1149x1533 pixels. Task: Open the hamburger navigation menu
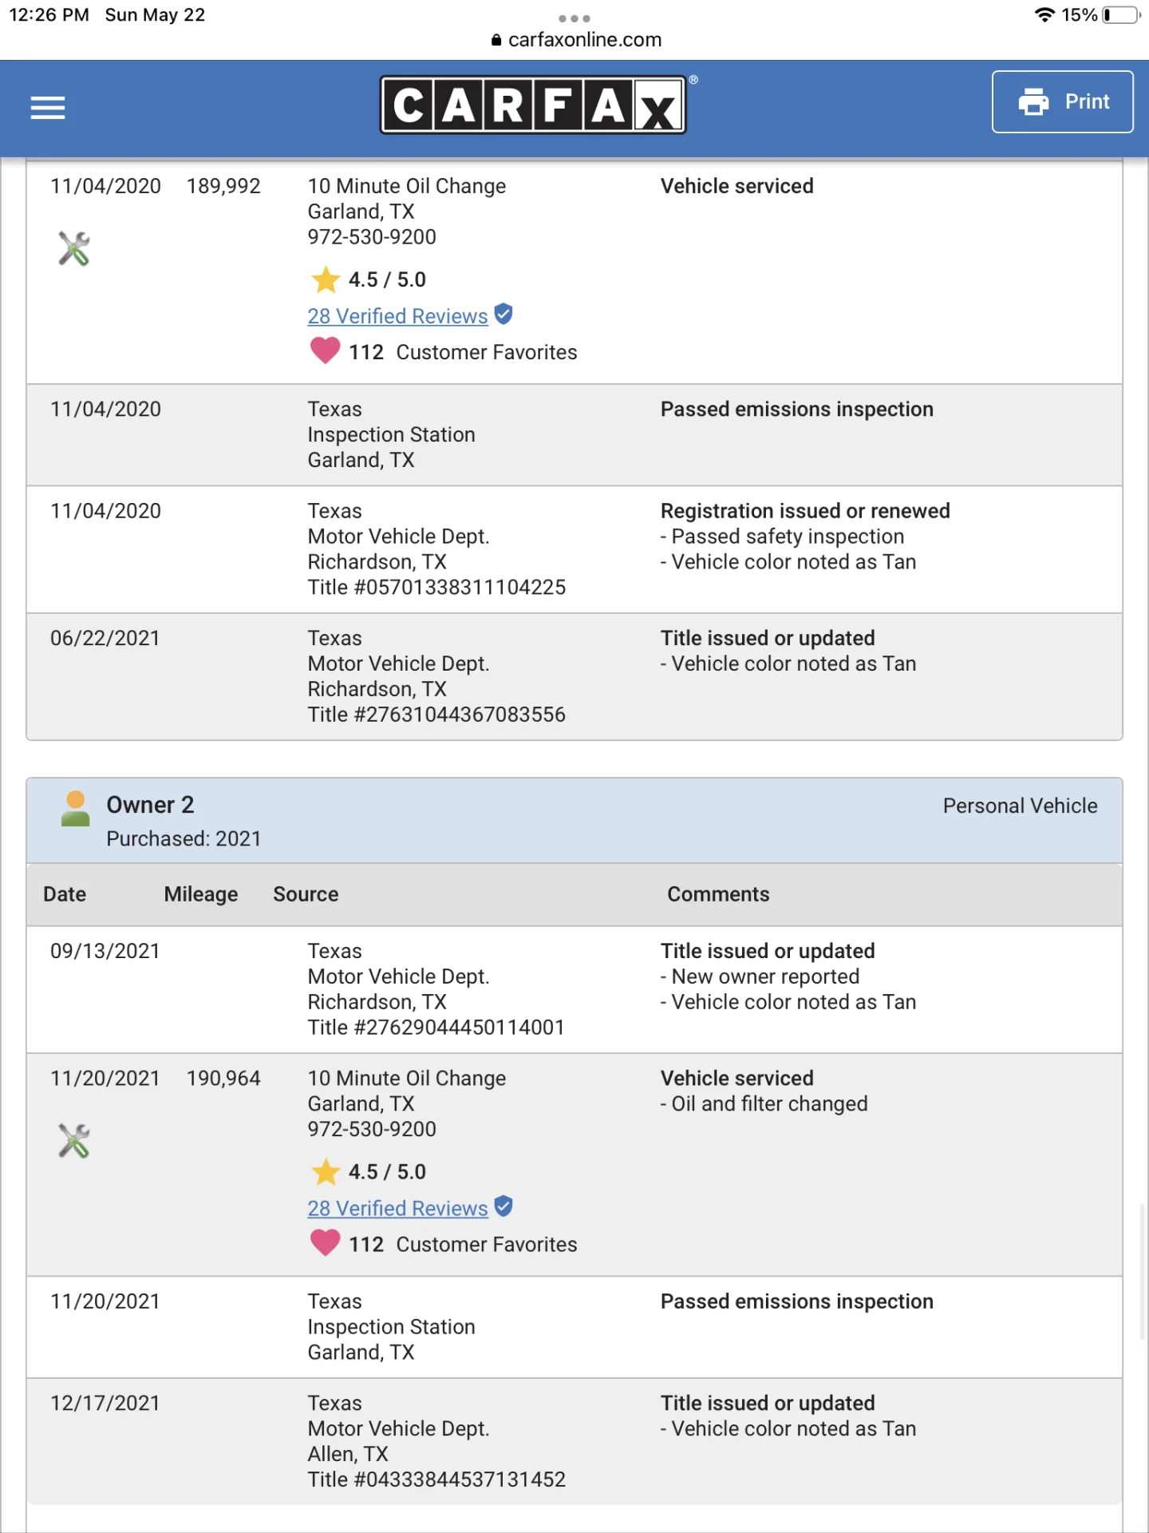coord(48,107)
